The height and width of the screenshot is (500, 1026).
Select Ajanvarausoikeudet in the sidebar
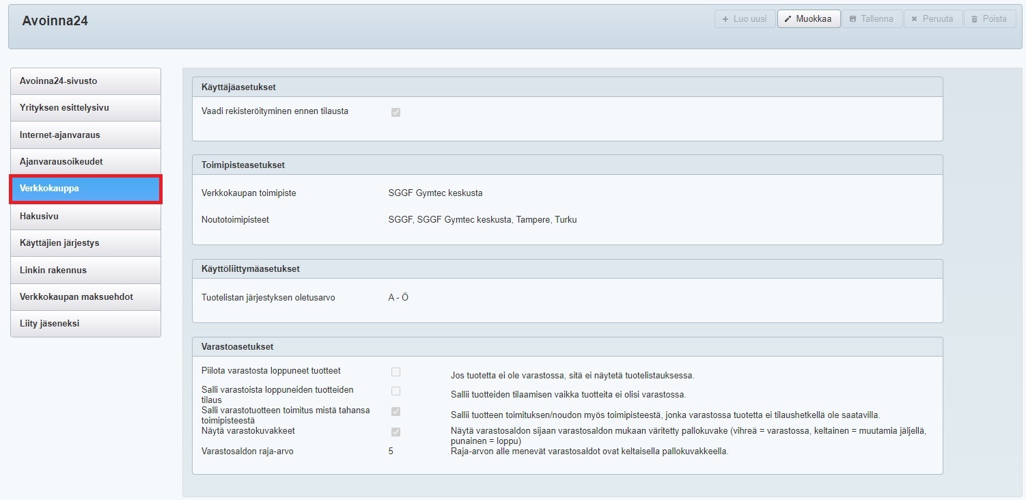coord(85,162)
